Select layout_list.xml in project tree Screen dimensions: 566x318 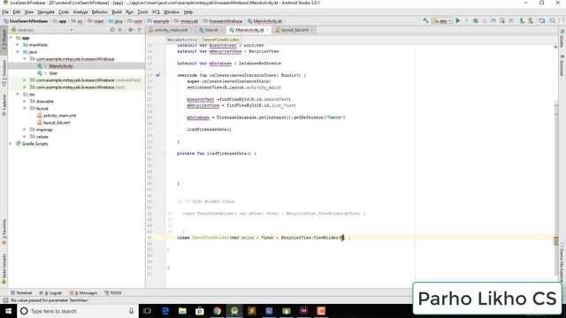[57, 123]
